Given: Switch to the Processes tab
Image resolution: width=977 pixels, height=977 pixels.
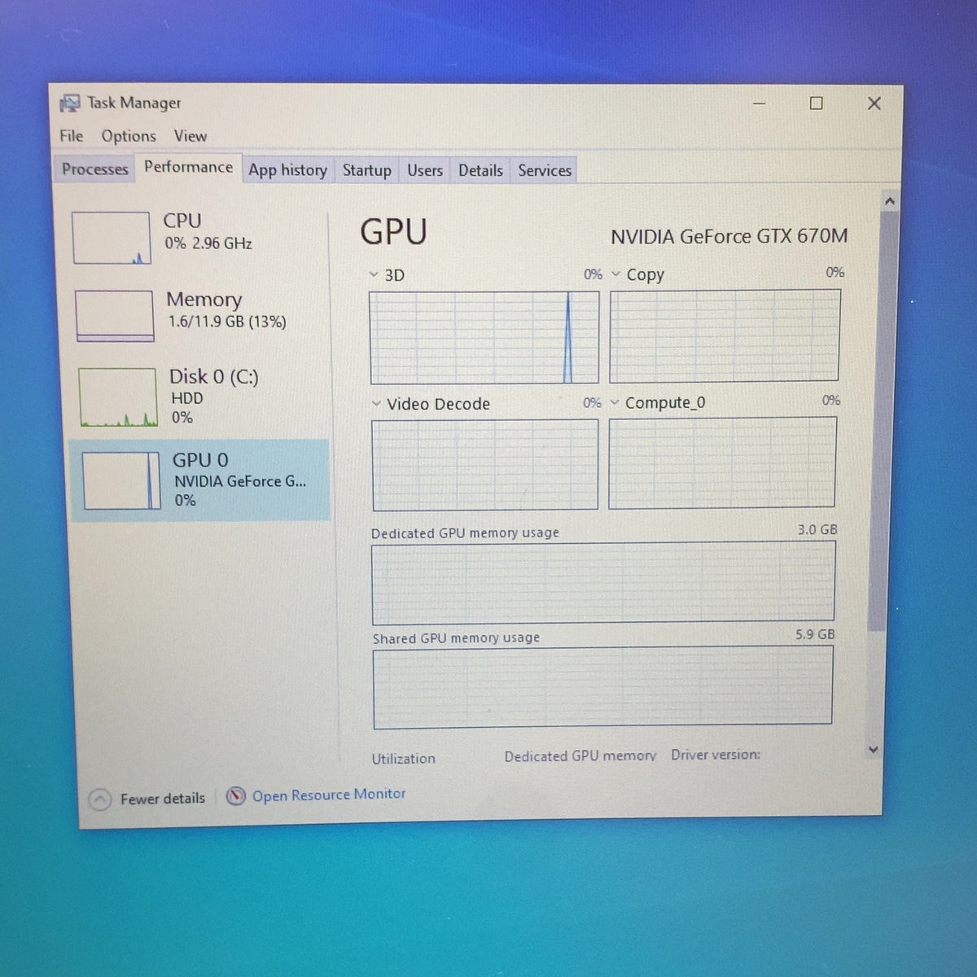Looking at the screenshot, I should click(x=94, y=169).
